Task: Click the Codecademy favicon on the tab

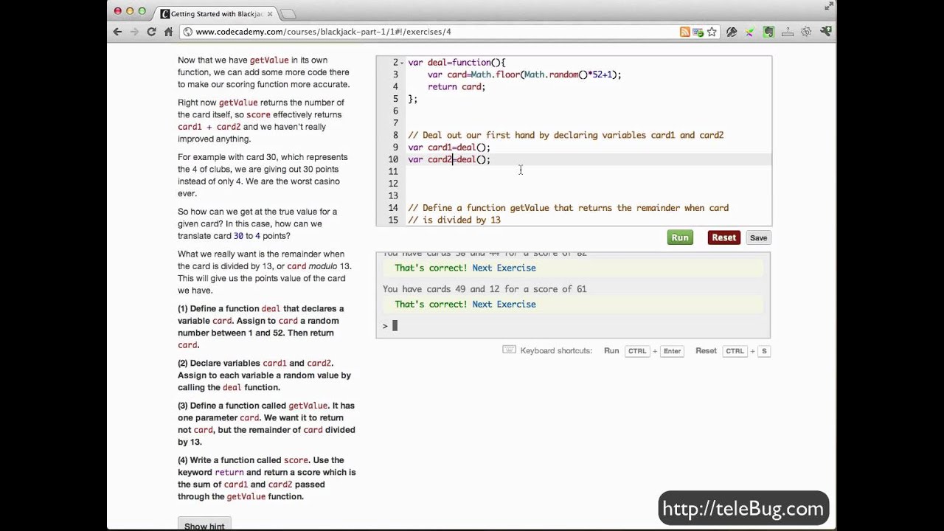Action: click(x=165, y=13)
